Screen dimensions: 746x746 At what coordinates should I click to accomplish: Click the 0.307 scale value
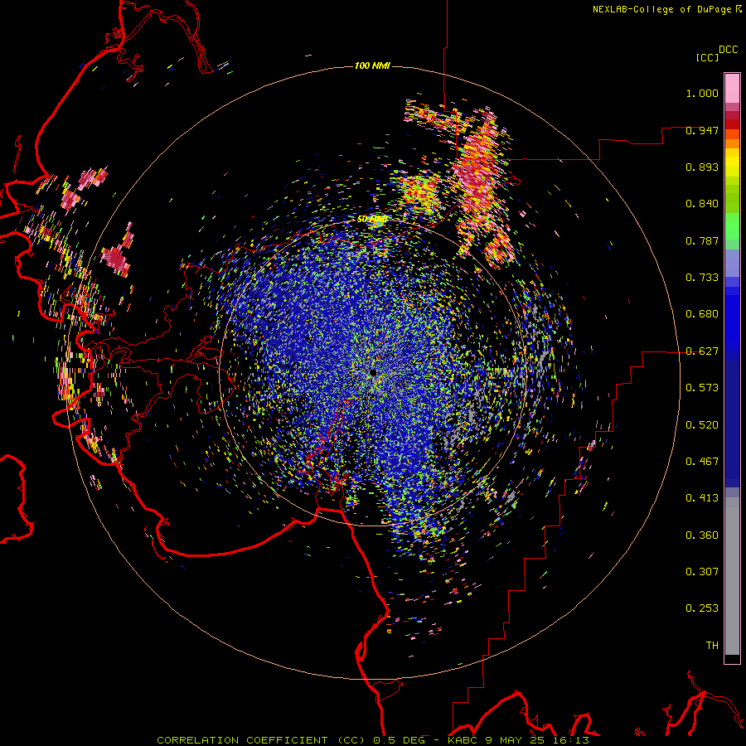702,572
